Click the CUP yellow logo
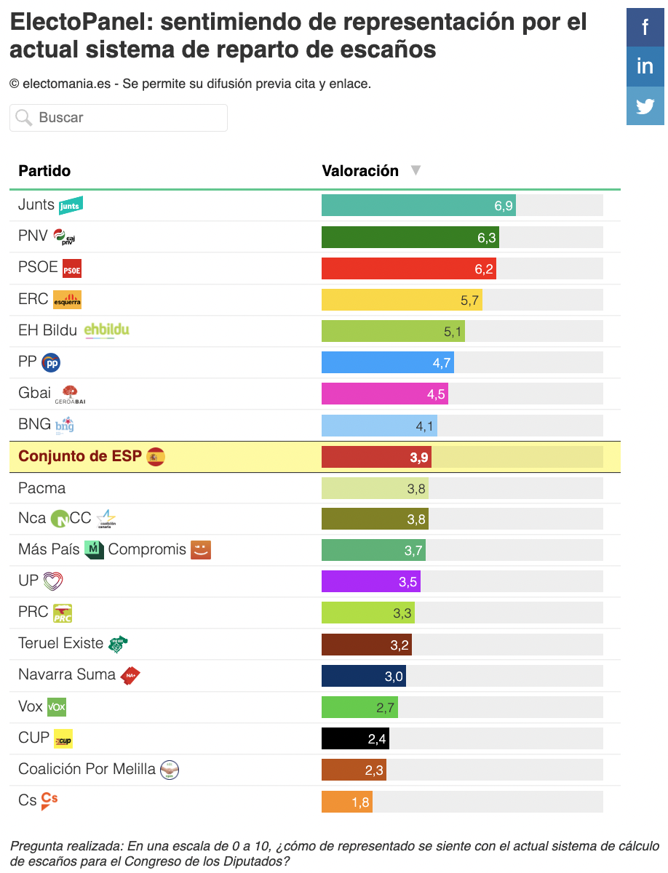Image resolution: width=668 pixels, height=873 pixels. (63, 738)
